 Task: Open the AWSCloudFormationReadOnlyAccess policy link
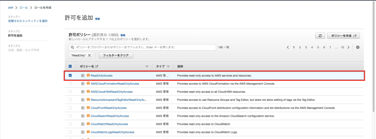pos(115,84)
